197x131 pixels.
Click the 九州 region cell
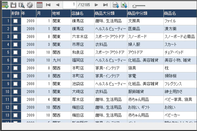tap(61, 60)
